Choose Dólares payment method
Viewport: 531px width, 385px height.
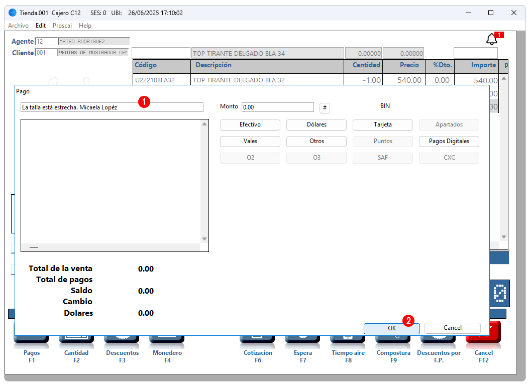(316, 124)
